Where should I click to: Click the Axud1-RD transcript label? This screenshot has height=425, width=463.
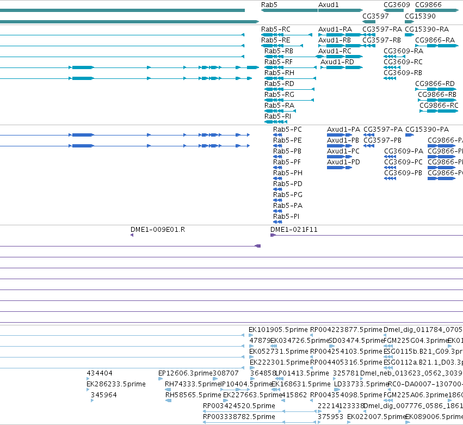click(x=337, y=61)
